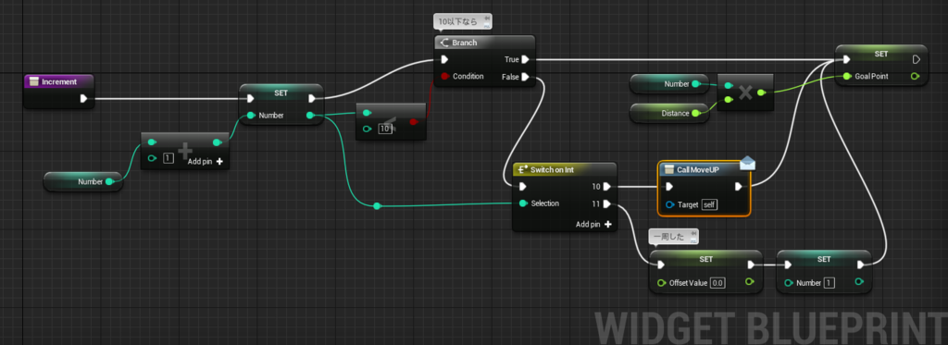The height and width of the screenshot is (345, 948).
Task: Click the Number getter output pin near the Add node
Action: click(109, 181)
